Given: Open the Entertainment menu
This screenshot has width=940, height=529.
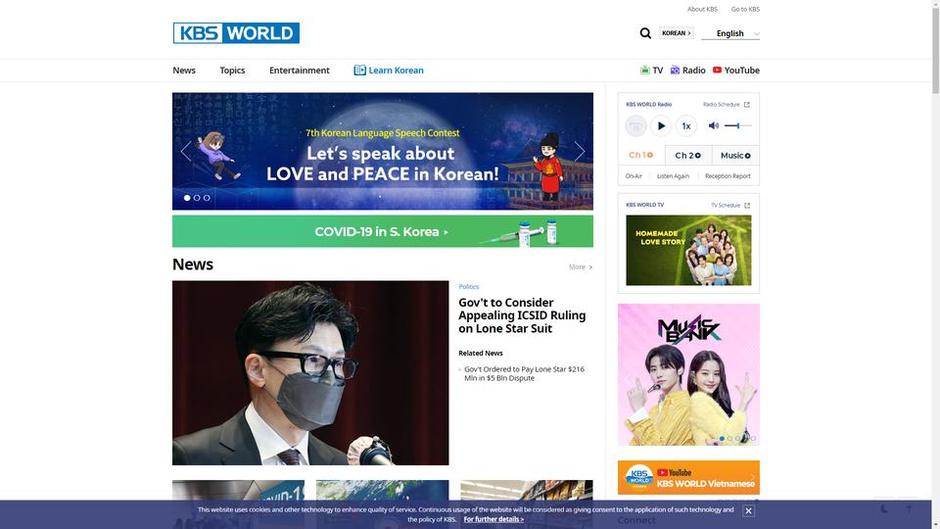Looking at the screenshot, I should [300, 71].
